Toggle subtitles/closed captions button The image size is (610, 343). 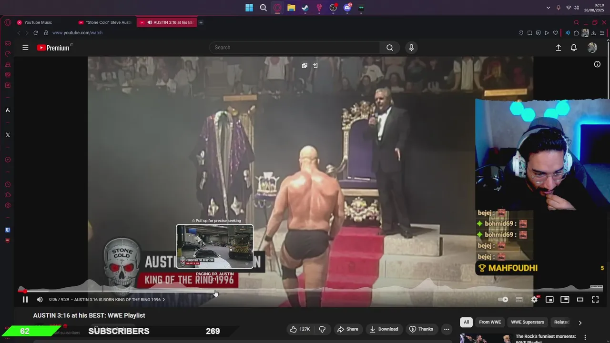[x=519, y=300]
